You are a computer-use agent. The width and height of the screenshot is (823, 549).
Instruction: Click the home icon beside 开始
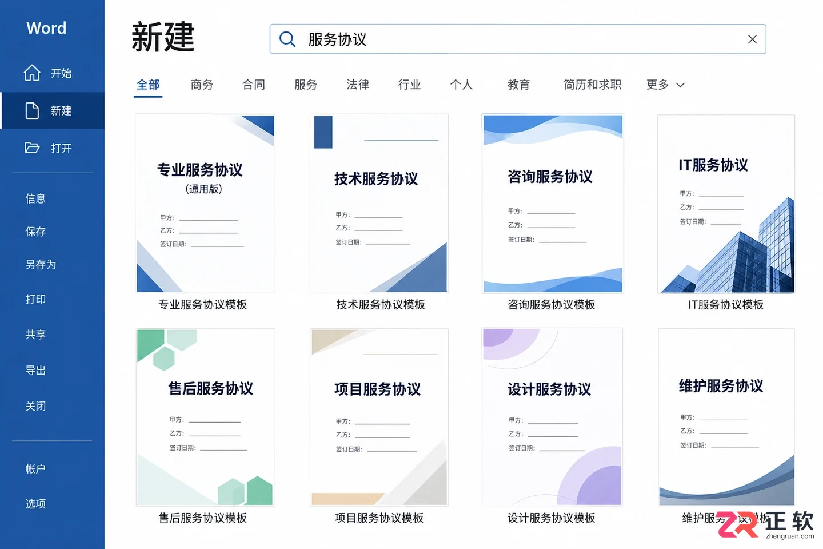point(32,73)
